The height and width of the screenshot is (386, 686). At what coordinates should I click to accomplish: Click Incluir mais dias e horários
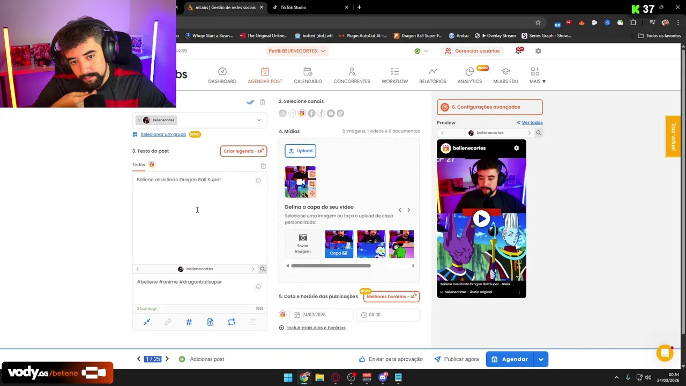point(316,328)
